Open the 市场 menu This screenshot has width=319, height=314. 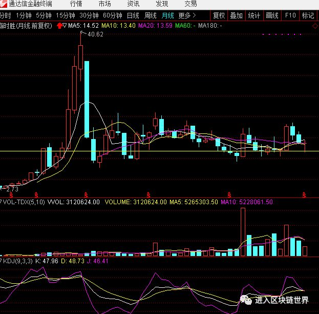click(x=105, y=4)
